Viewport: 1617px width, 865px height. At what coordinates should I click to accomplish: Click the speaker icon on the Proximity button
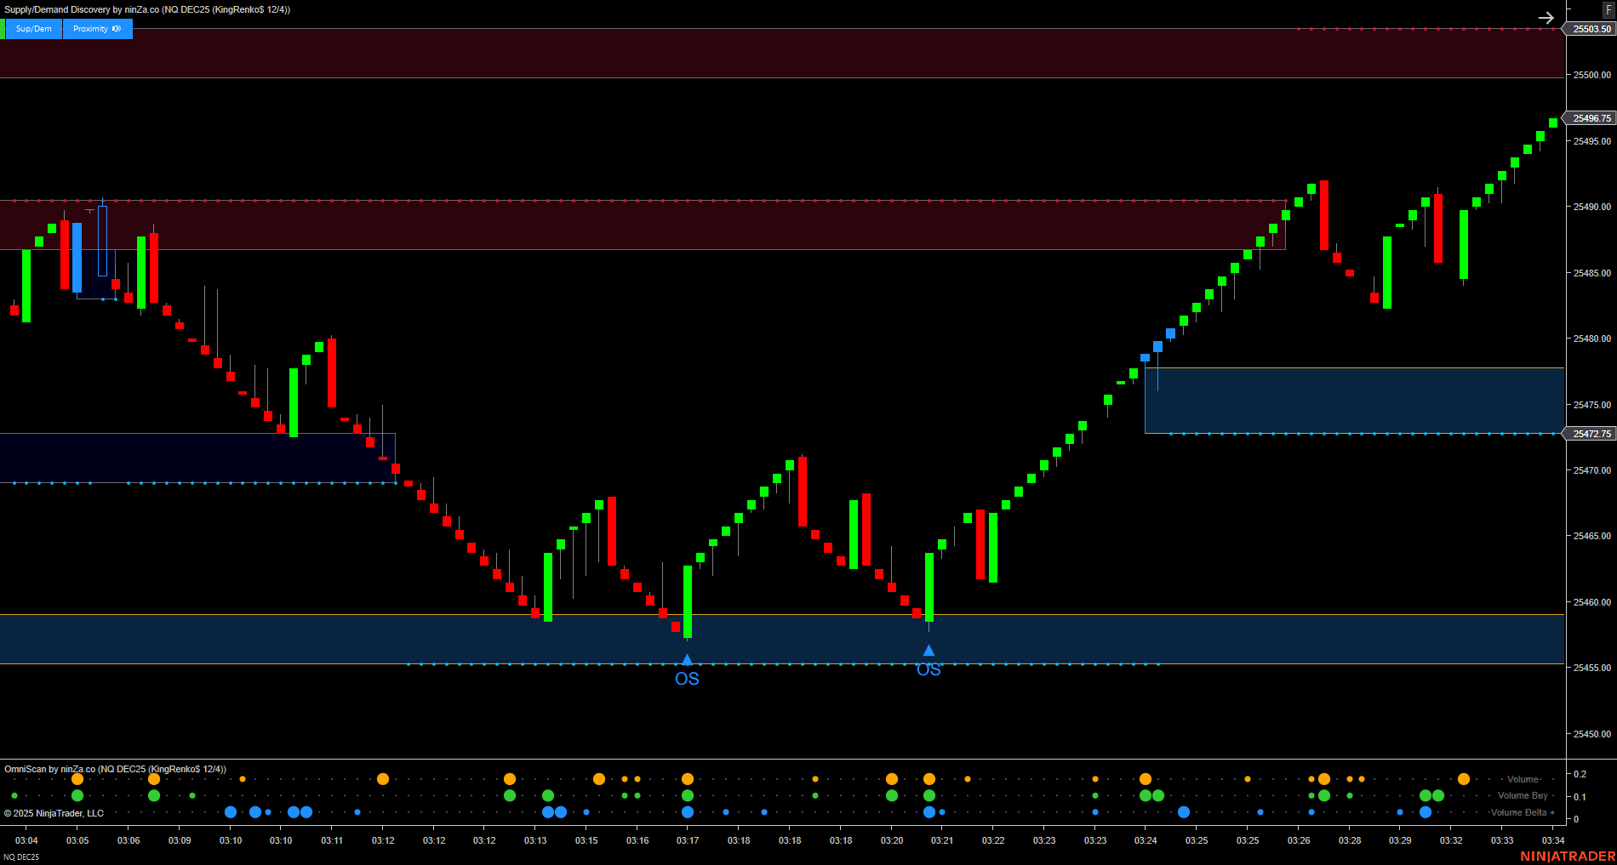coord(115,28)
